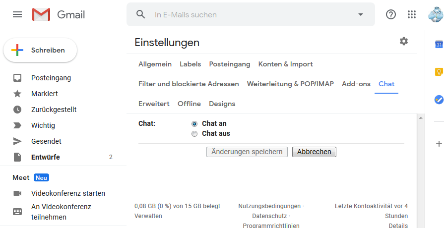Select the Chat an radio button
Image resolution: width=447 pixels, height=228 pixels.
click(194, 124)
